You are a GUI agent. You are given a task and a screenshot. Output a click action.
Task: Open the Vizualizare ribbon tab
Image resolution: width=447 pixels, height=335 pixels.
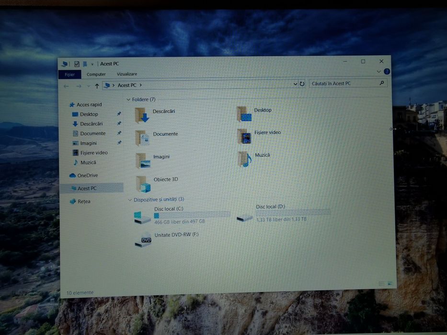127,74
